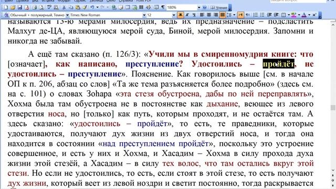This screenshot has height=189, width=336.
Task: Center the paragraph text
Action: coord(209,15)
